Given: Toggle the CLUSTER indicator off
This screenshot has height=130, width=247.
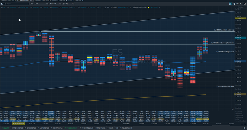Looking at the screenshot, I should click(5, 128).
